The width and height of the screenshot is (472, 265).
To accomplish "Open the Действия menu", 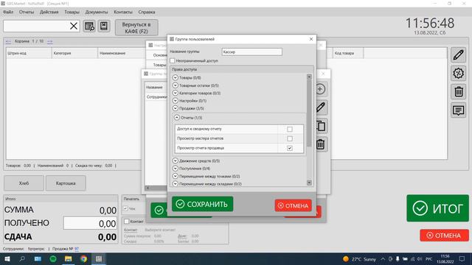I will pyautogui.click(x=49, y=12).
